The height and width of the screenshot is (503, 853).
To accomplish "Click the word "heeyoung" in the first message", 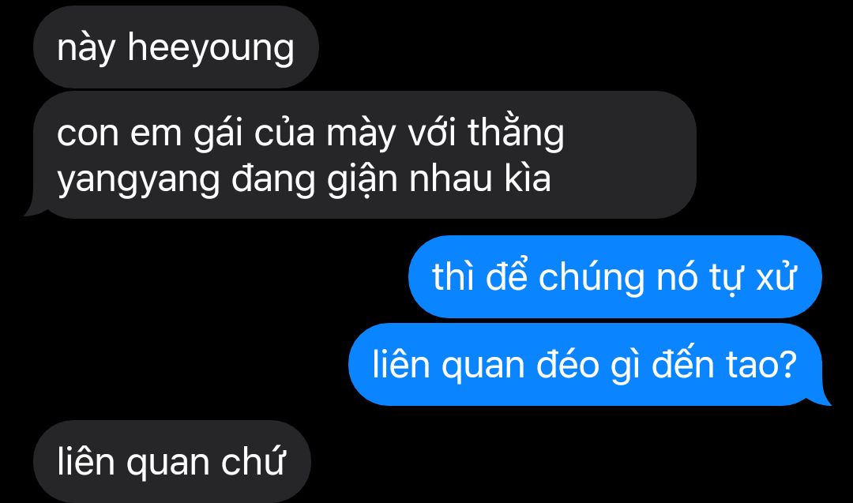I will (x=211, y=49).
